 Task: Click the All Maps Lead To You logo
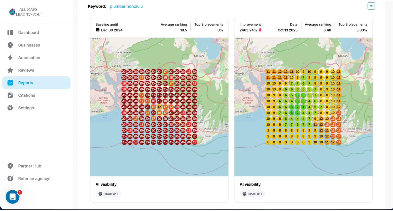24,12
